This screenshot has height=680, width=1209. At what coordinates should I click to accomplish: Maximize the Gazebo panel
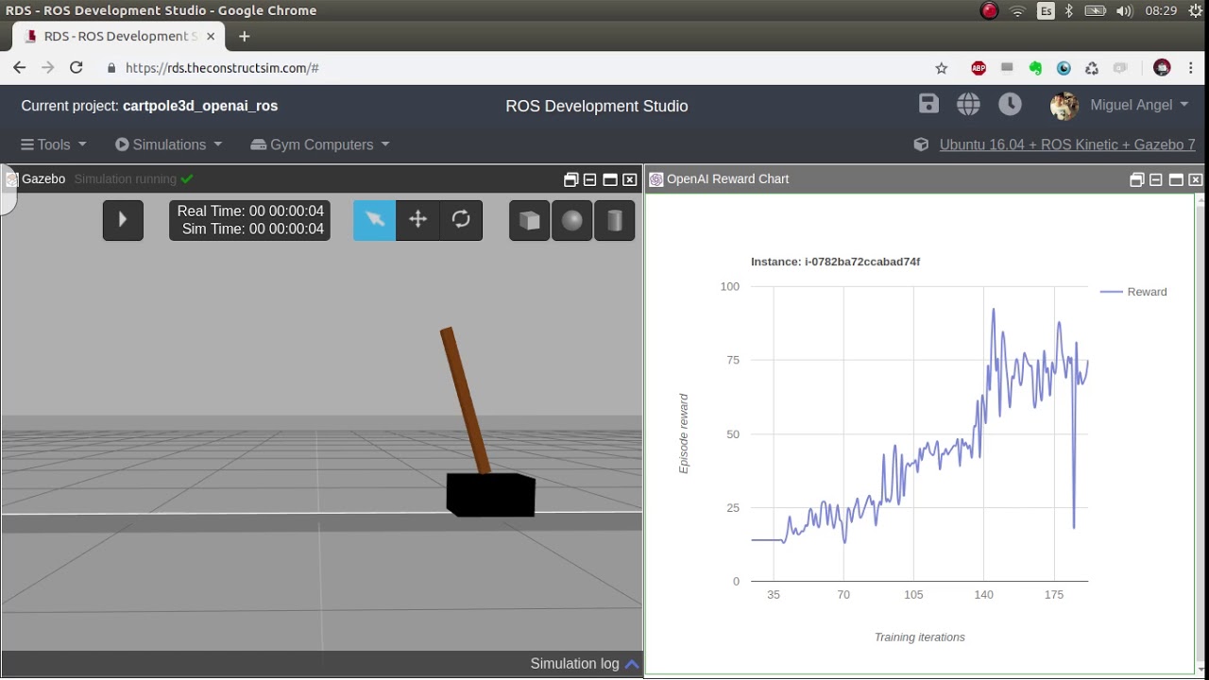tap(610, 179)
